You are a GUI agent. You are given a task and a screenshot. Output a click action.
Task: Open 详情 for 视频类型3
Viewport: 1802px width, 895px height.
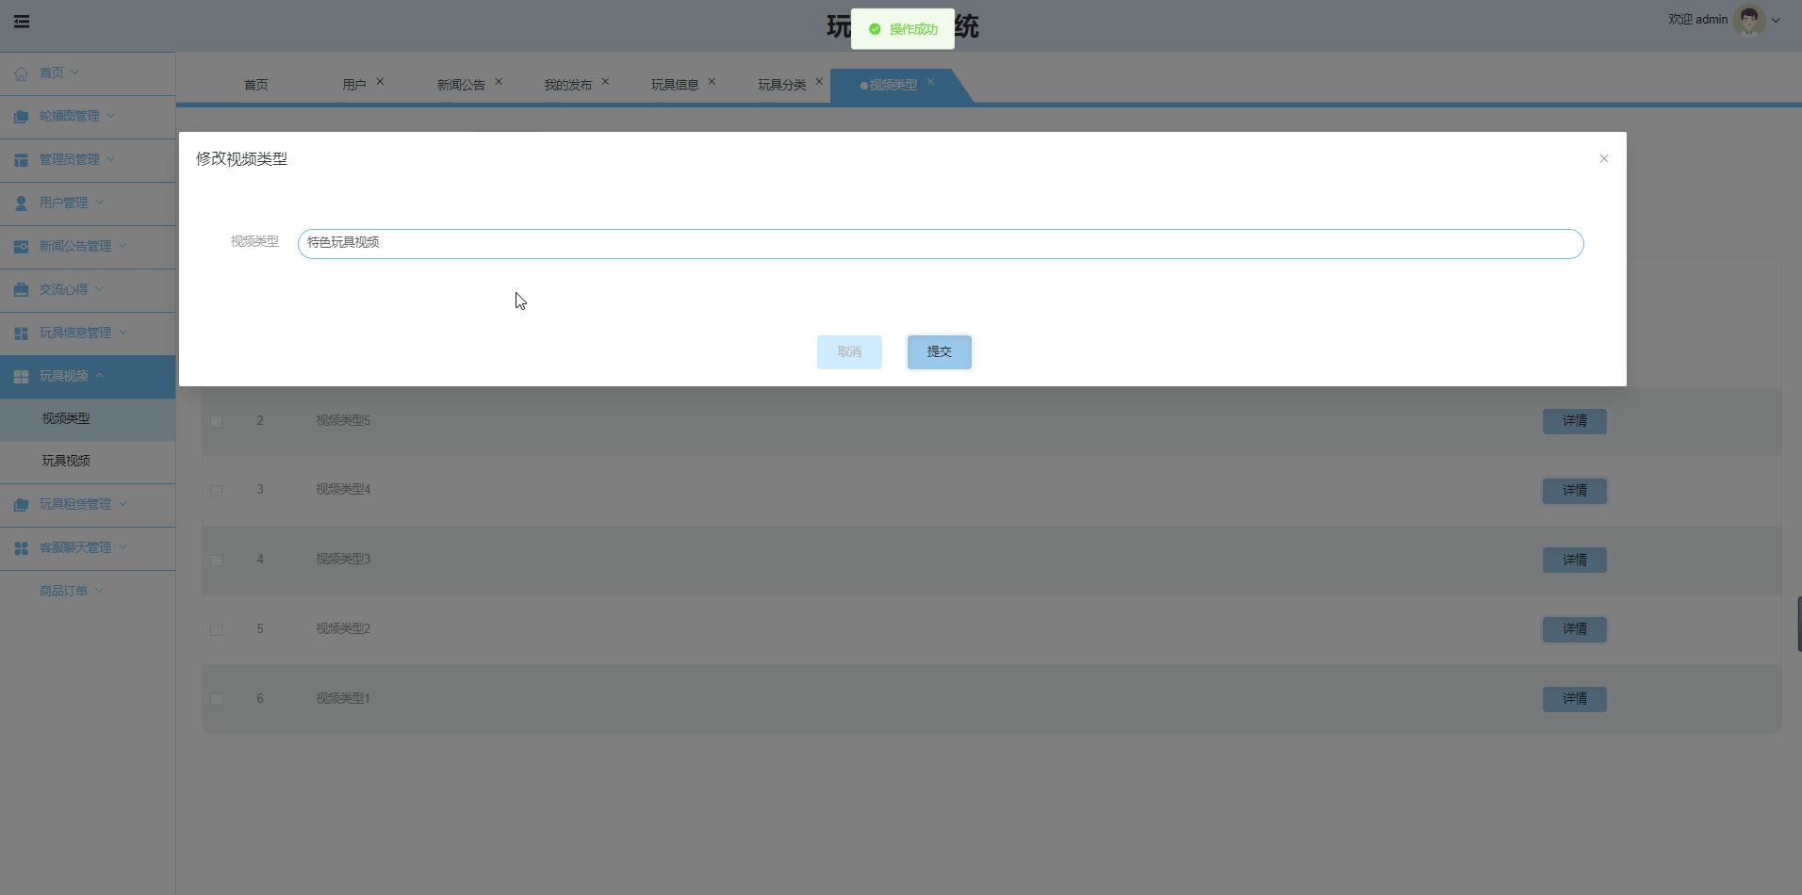[1575, 561]
